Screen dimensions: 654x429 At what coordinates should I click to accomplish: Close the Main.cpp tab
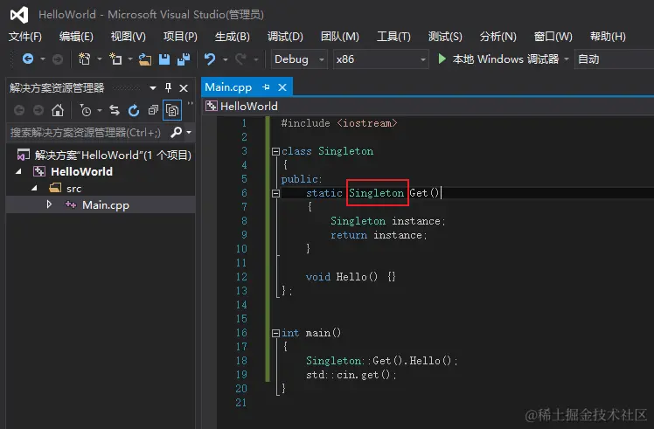point(282,87)
